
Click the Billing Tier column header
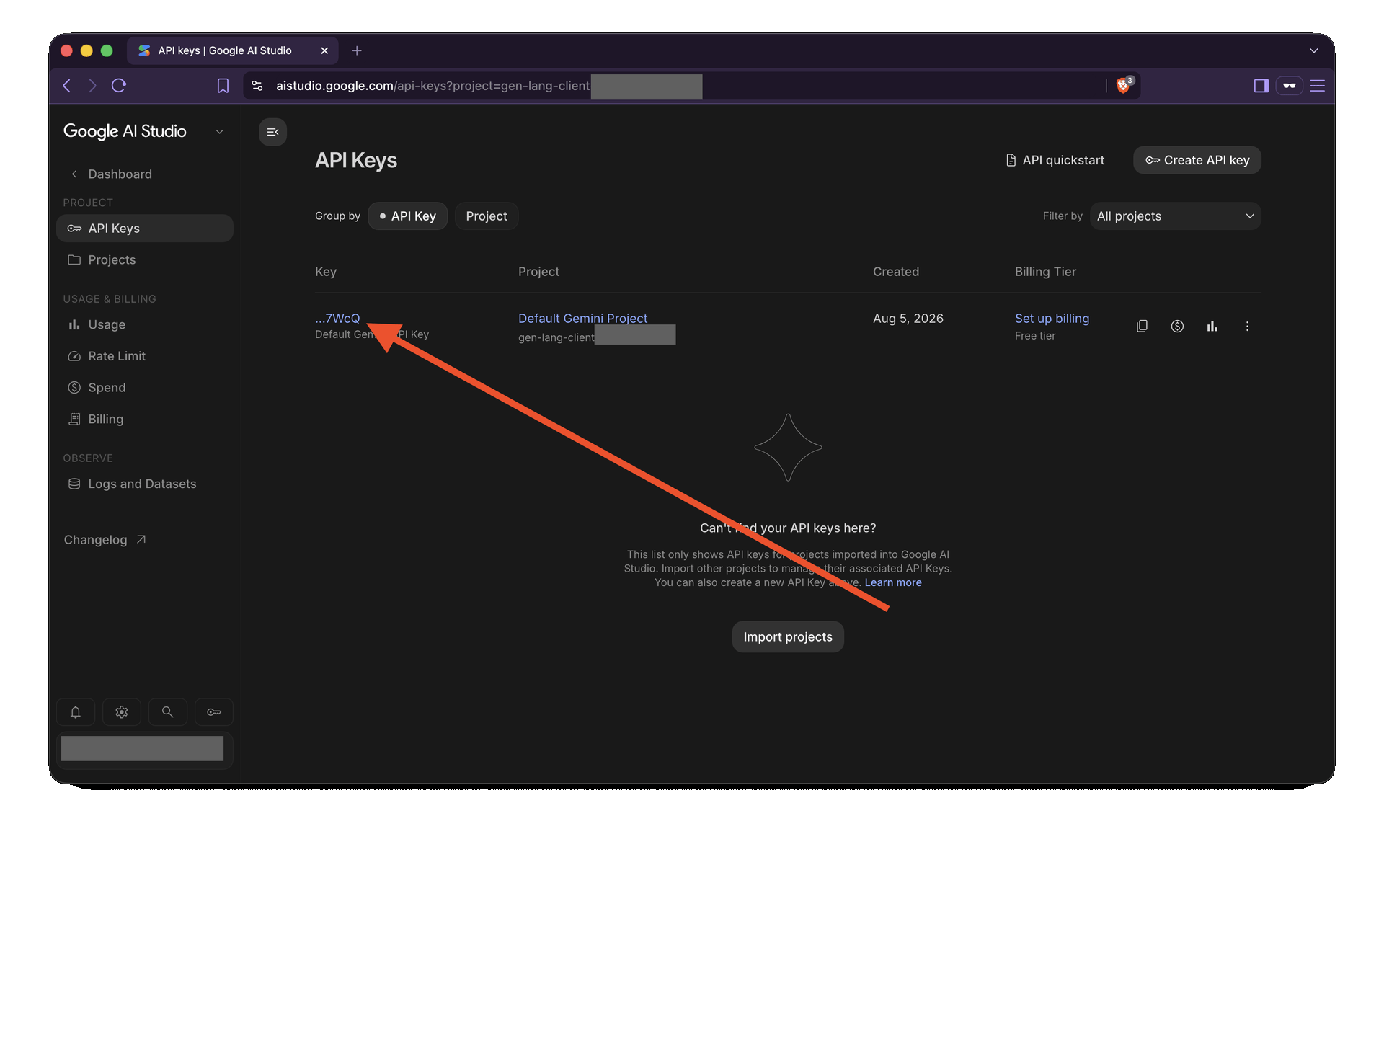coord(1045,272)
